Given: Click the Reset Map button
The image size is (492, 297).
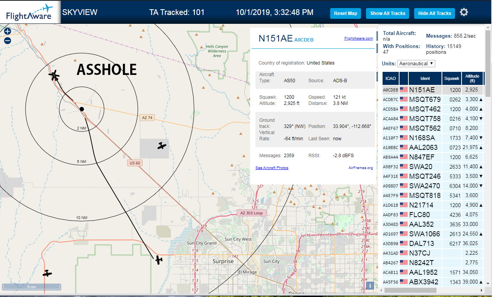Looking at the screenshot, I should pyautogui.click(x=346, y=13).
